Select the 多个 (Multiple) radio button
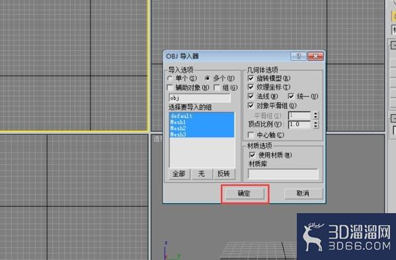Screen dimensions: 396x260 (208, 79)
